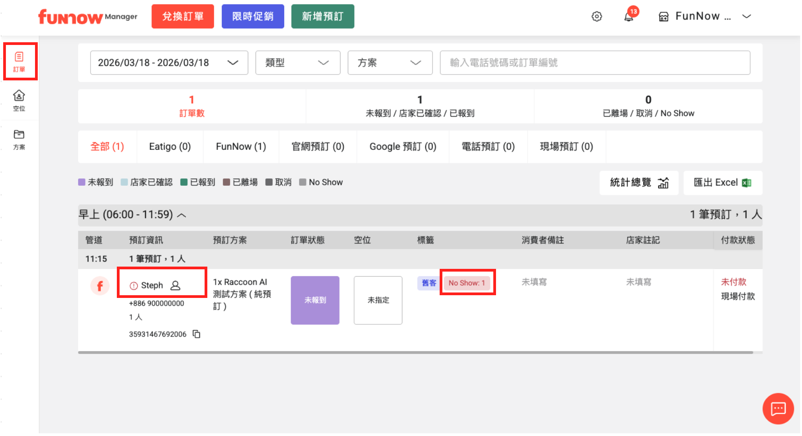Copy order number 35931467692006
Screen dimensions: 802x436
[196, 334]
